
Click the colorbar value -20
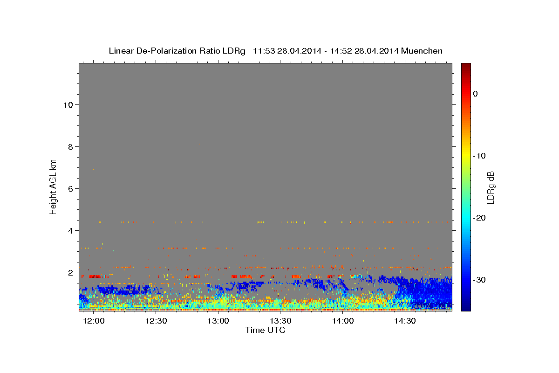pyautogui.click(x=479, y=218)
